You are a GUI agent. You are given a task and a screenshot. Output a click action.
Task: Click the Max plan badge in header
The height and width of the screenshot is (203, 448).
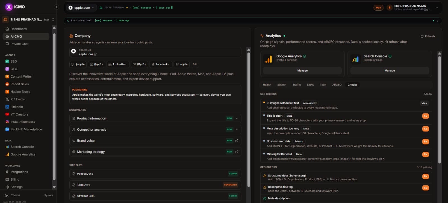pos(378,8)
